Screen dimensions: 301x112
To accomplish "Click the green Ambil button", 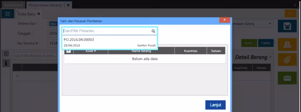I will pyautogui.click(x=249, y=43).
